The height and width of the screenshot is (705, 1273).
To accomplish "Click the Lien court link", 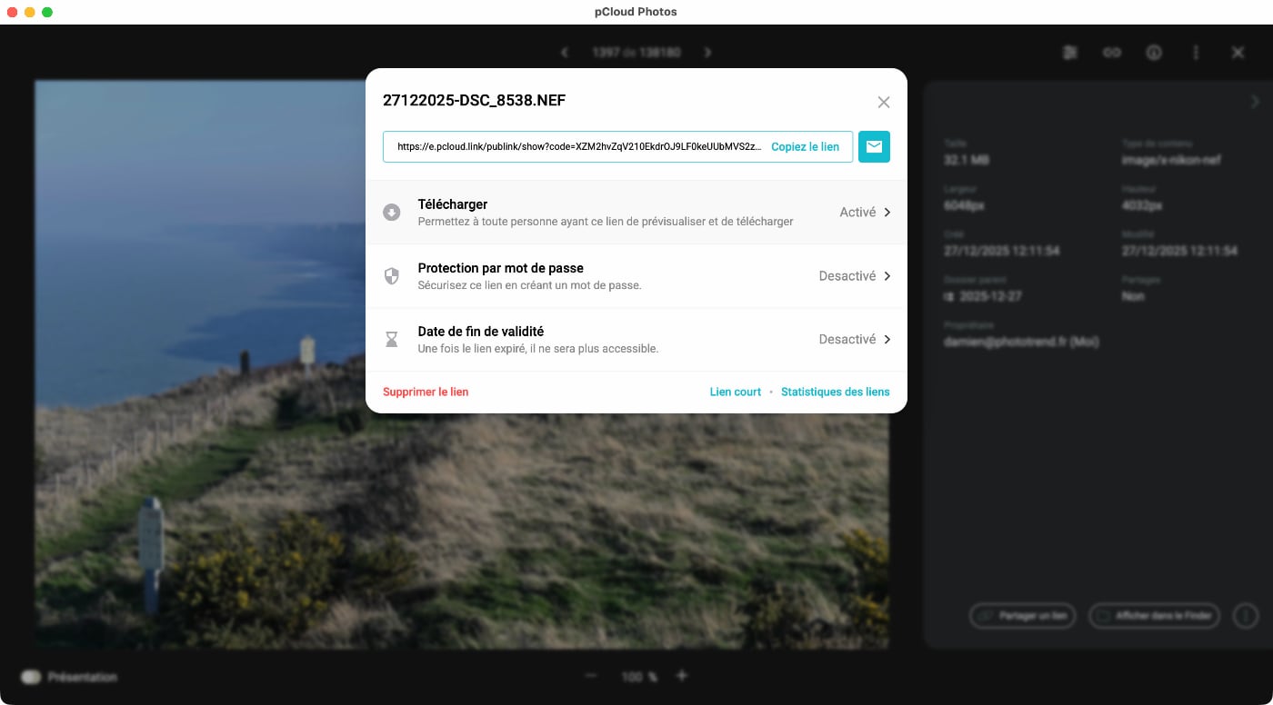I will 735,392.
